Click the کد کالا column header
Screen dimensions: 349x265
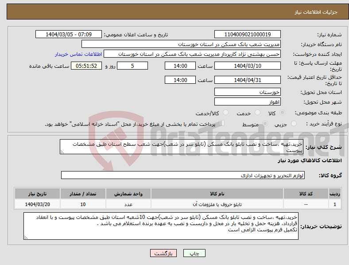(306, 194)
